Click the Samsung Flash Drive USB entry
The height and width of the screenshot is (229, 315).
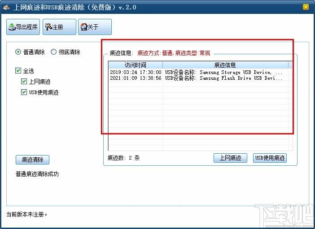(223, 78)
